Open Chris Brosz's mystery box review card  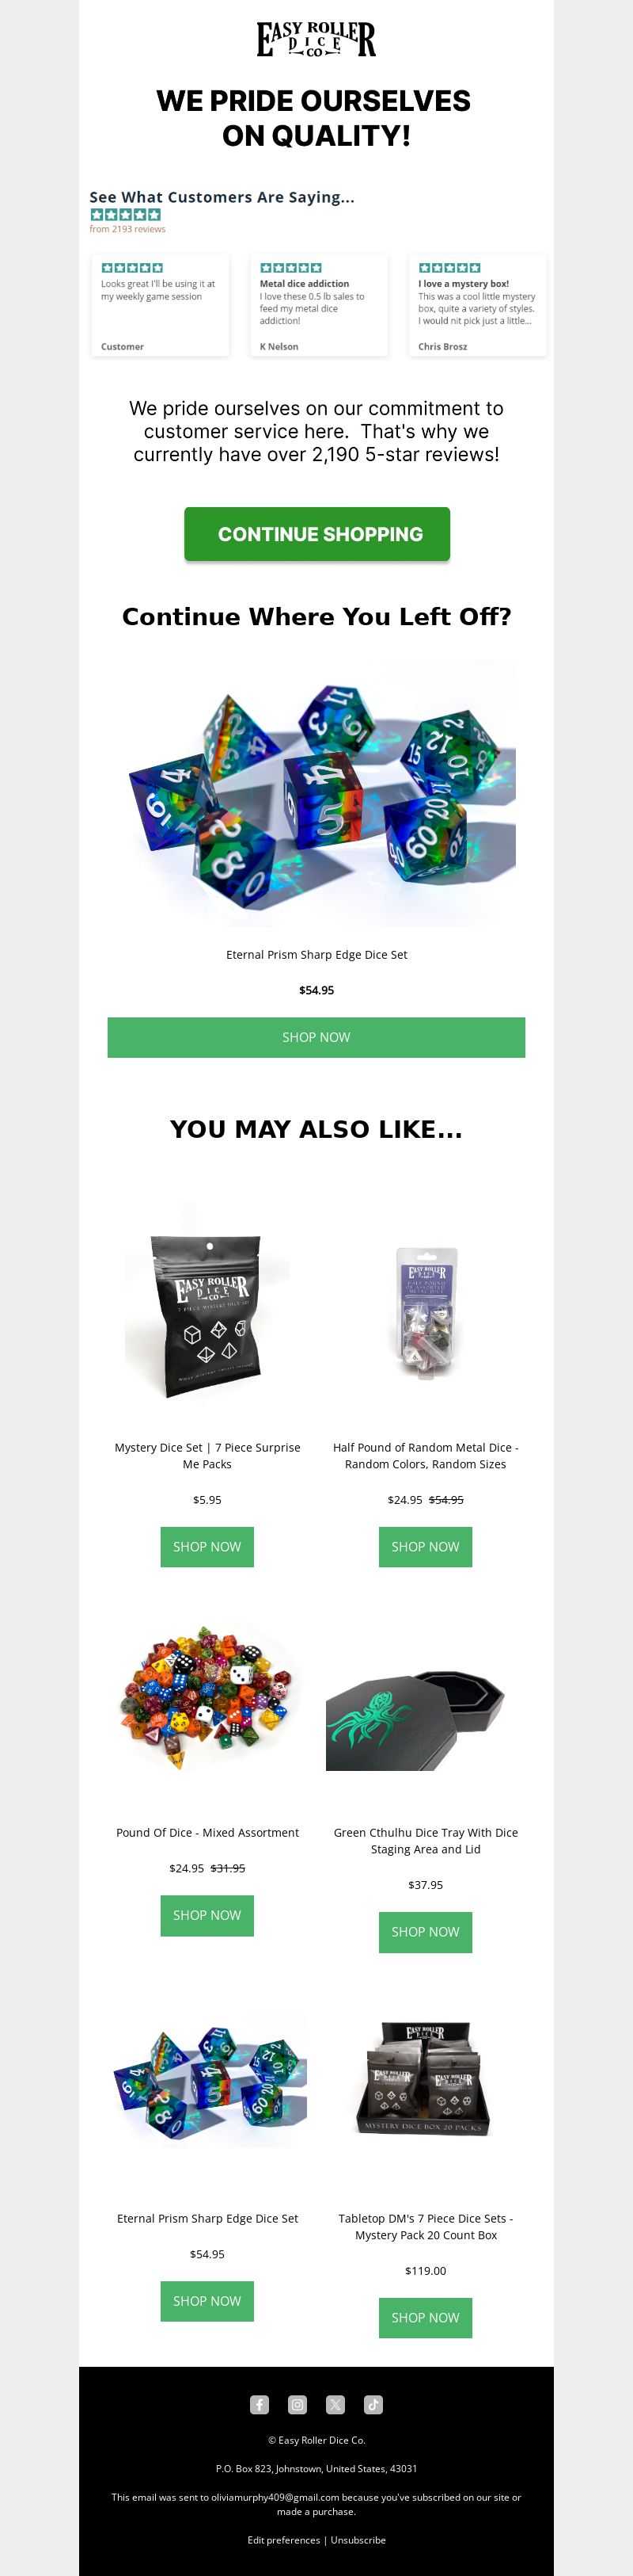click(x=477, y=305)
